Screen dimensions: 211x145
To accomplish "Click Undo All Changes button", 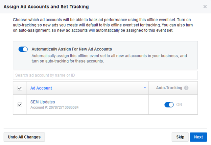I will [24, 137].
